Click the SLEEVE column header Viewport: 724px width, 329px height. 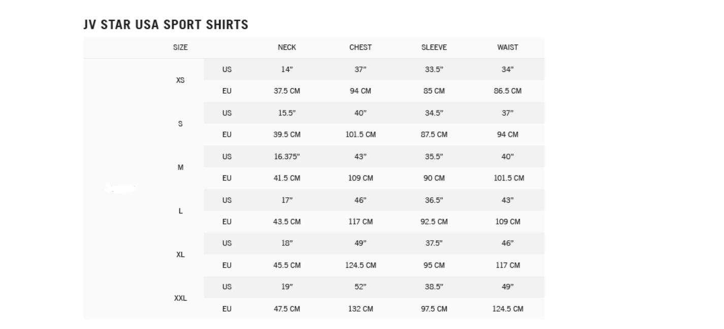click(434, 47)
